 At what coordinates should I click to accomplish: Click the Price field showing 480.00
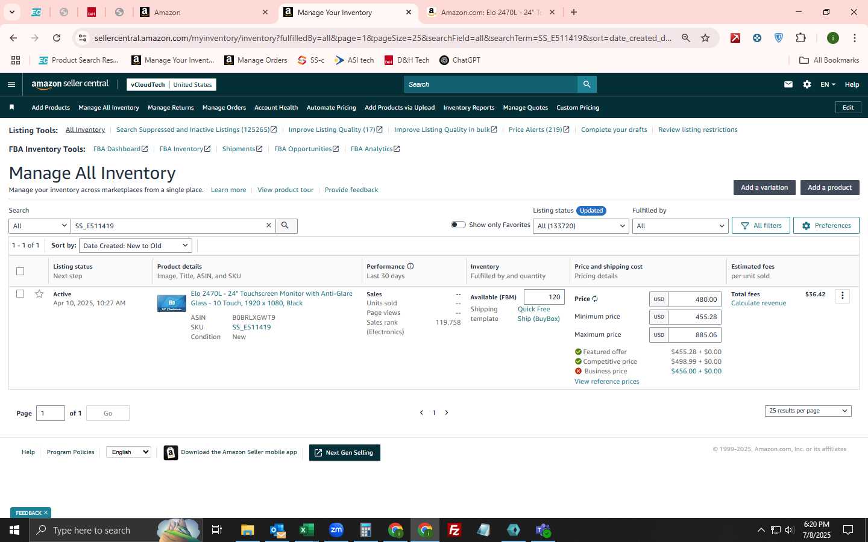coord(694,299)
